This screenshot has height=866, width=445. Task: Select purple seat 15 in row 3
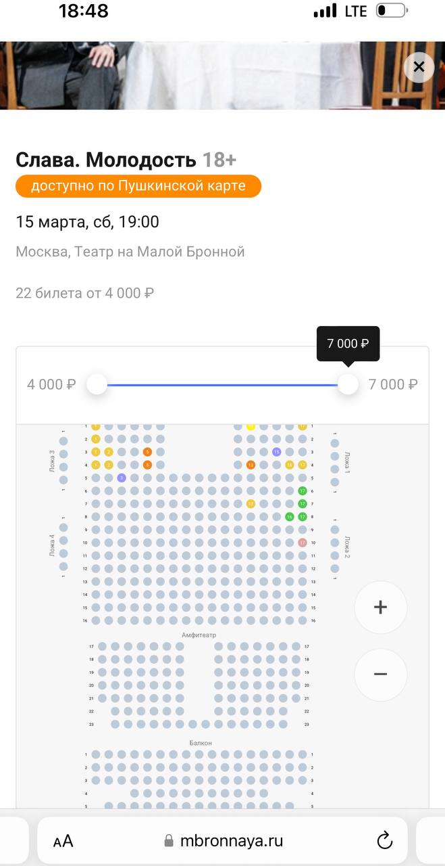[276, 452]
